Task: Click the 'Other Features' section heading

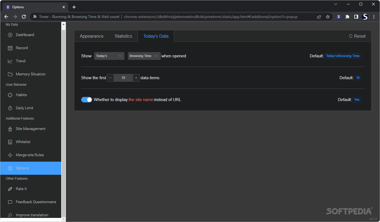Action: (17, 179)
